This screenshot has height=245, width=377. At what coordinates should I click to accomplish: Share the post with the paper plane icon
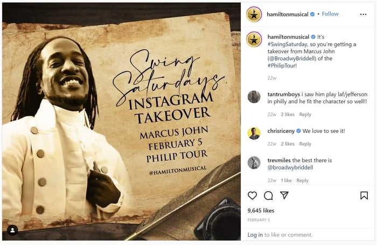[x=284, y=196]
